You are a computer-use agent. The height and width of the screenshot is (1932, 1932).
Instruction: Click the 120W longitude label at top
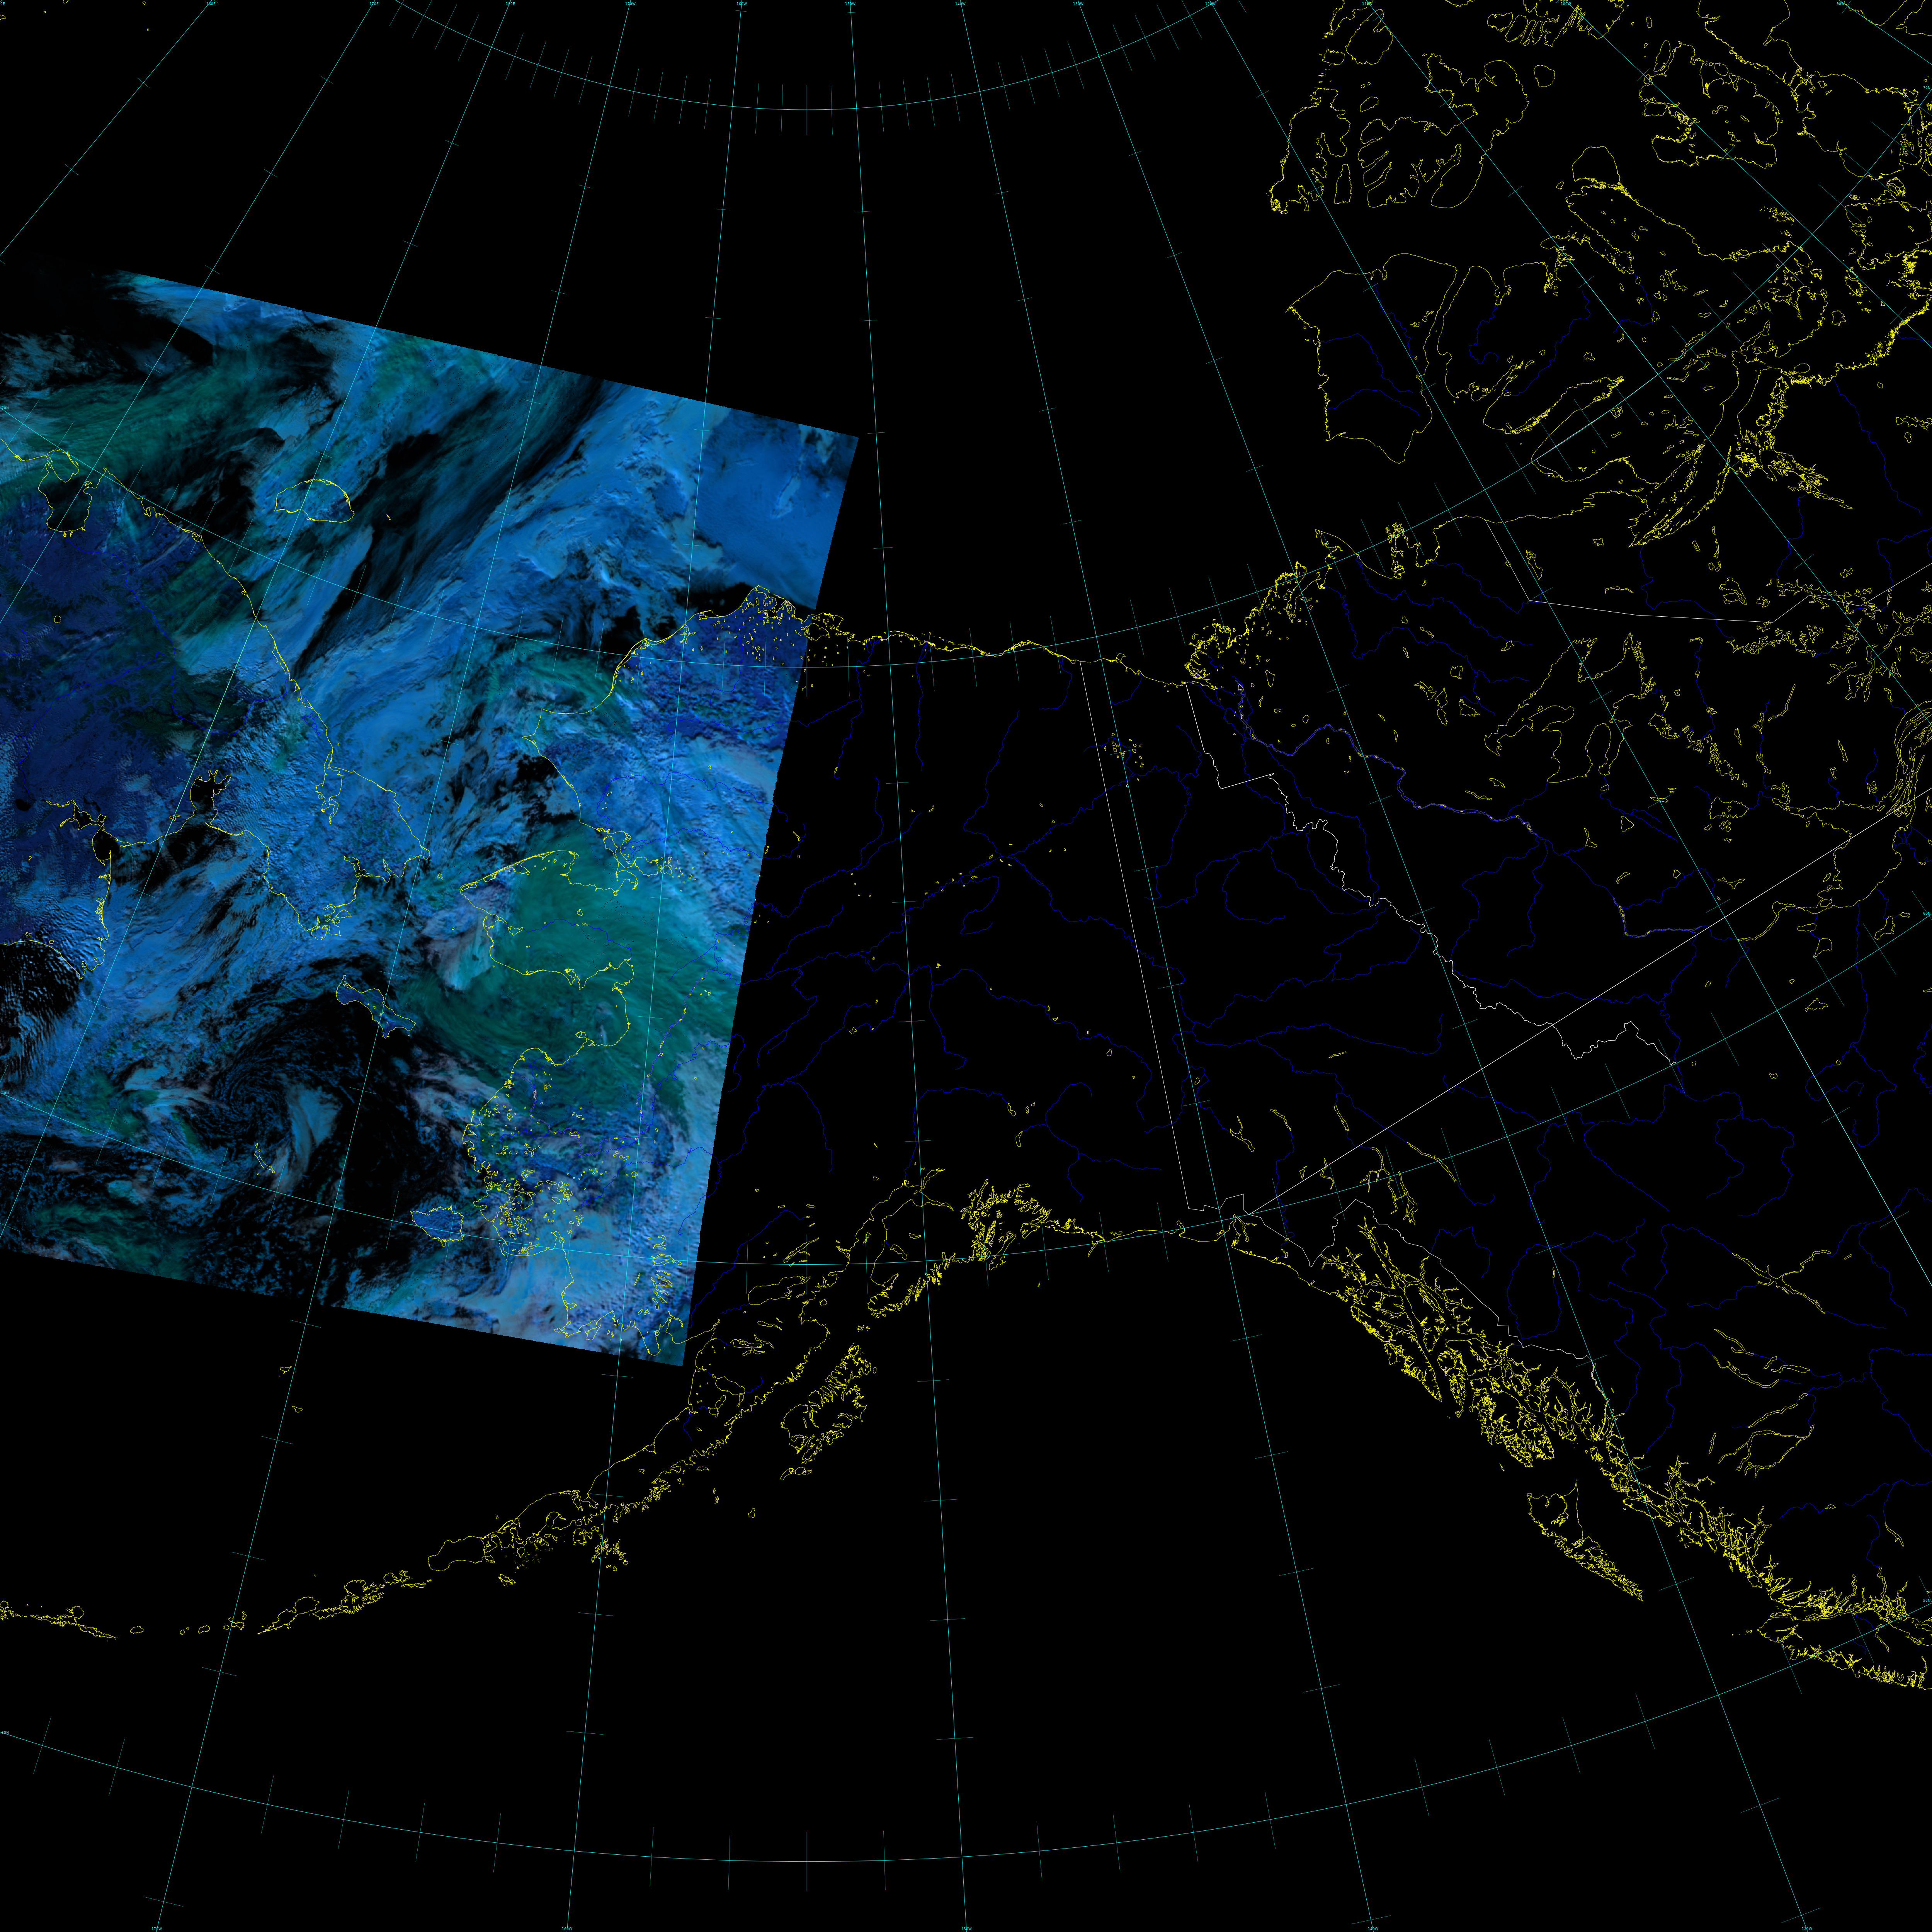(x=1210, y=4)
